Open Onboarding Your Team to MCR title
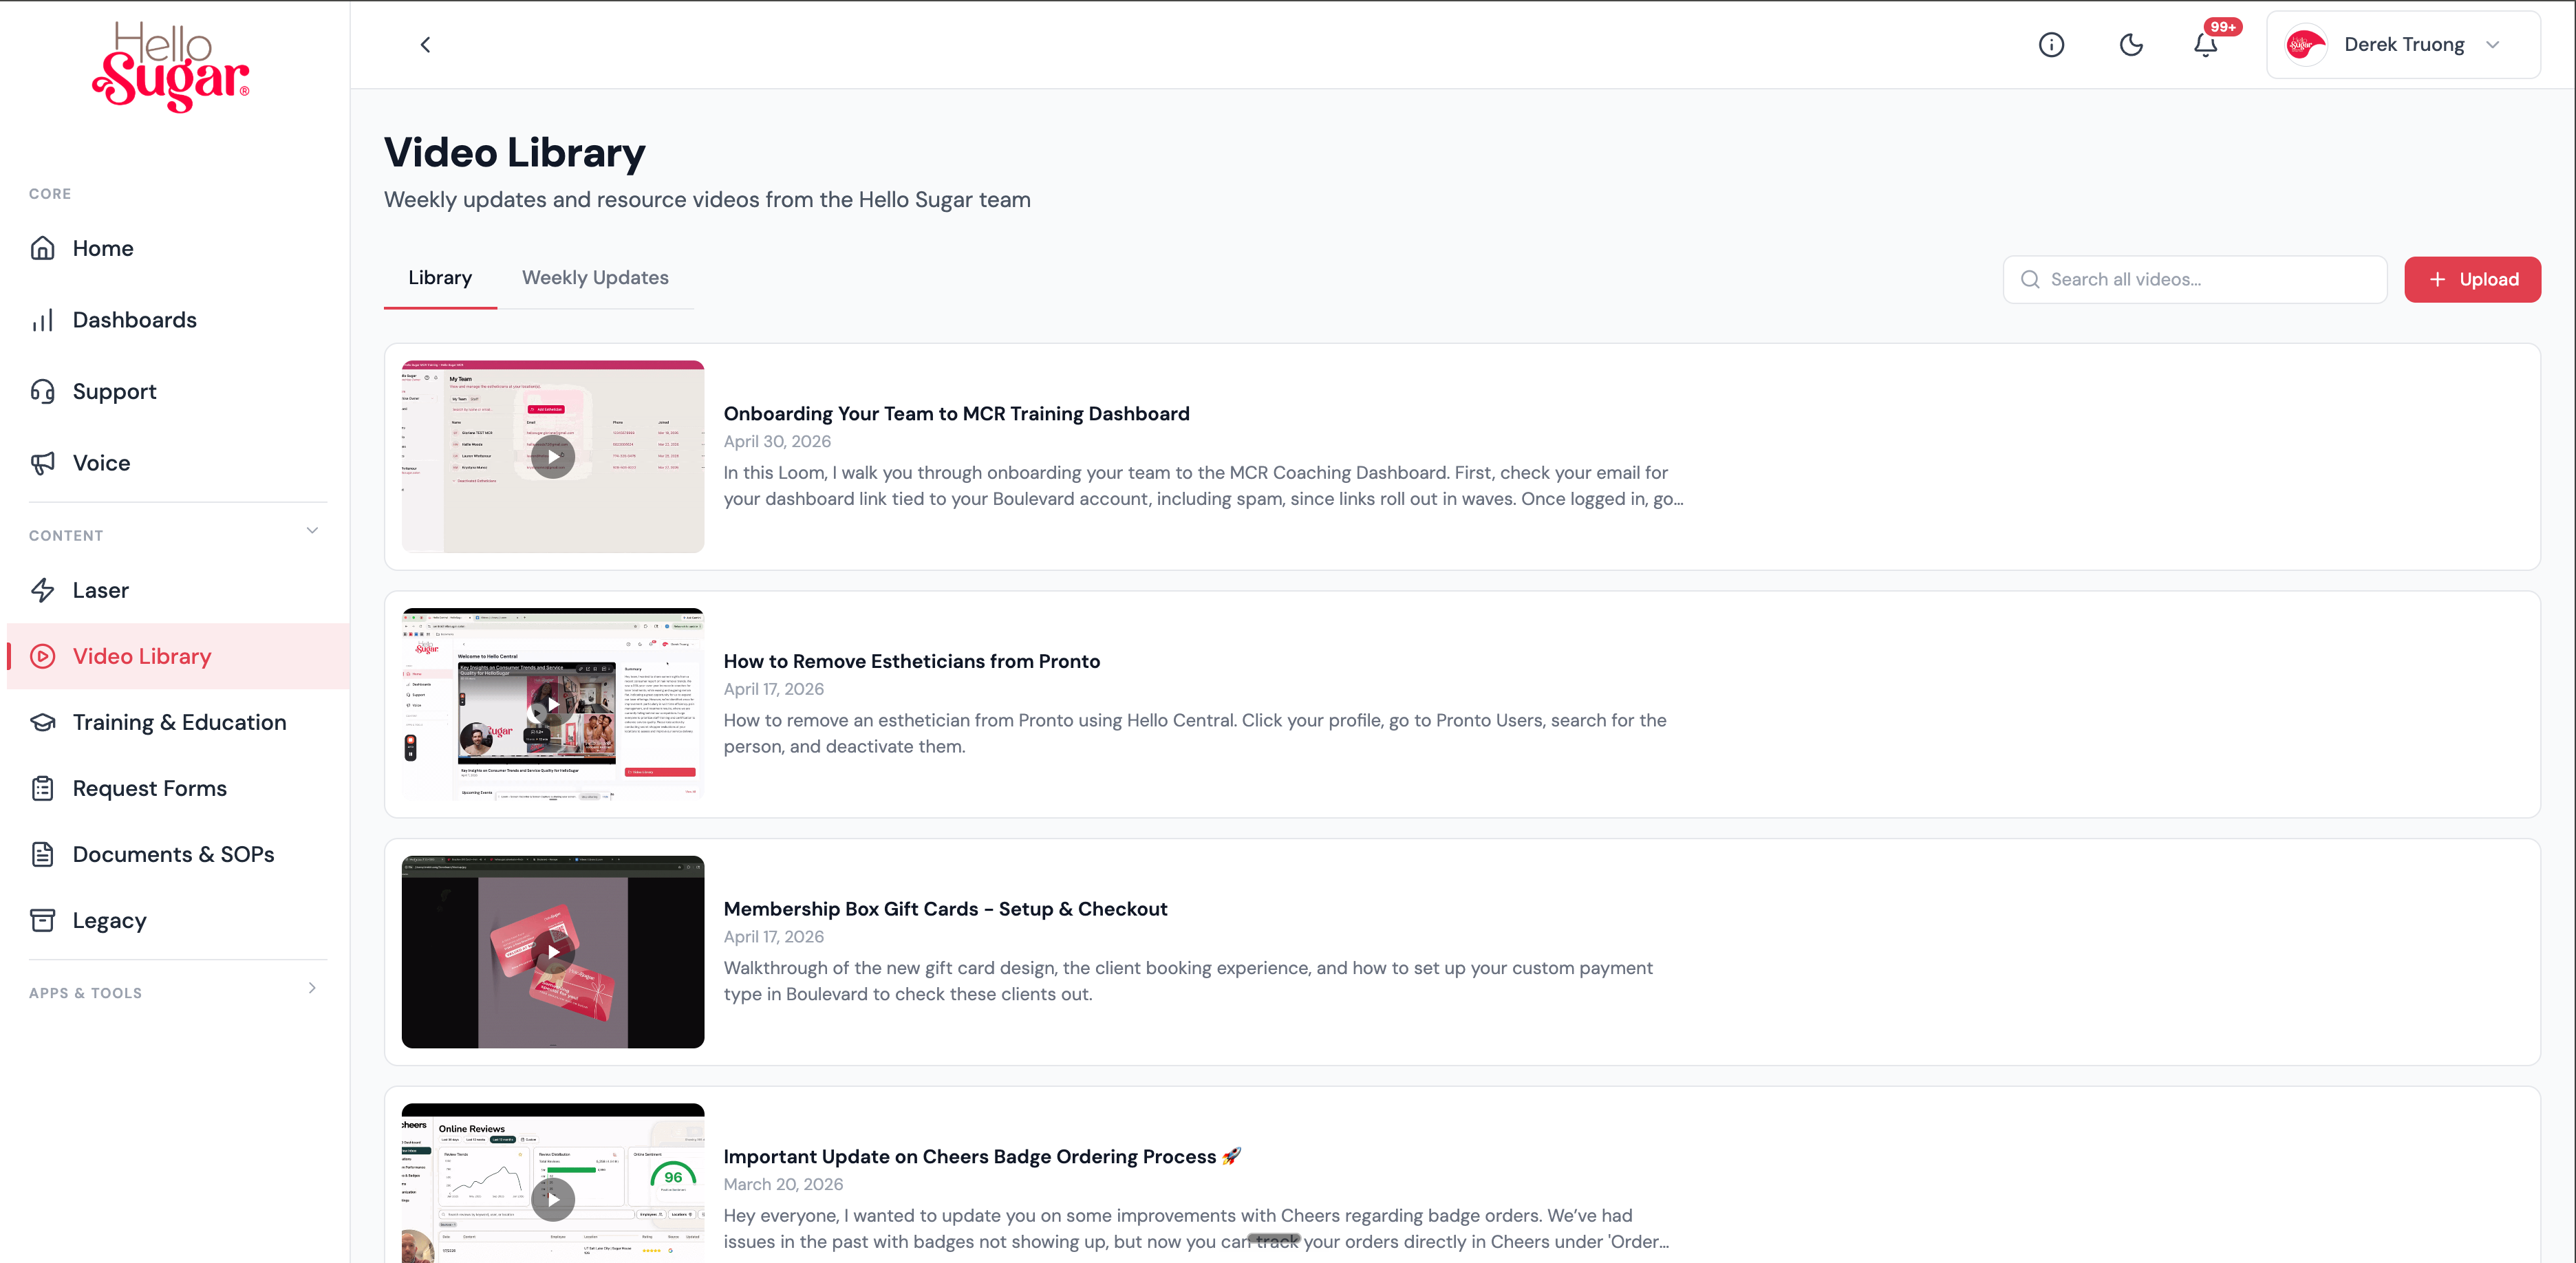This screenshot has height=1263, width=2576. pyautogui.click(x=956, y=414)
